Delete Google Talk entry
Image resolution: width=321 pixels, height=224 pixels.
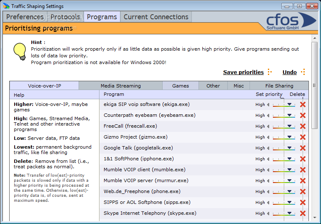[303, 148]
